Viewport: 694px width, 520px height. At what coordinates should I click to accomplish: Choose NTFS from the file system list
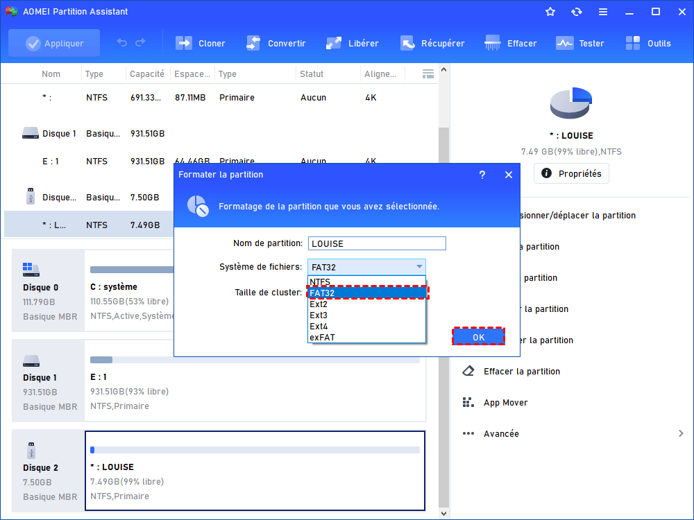(366, 281)
